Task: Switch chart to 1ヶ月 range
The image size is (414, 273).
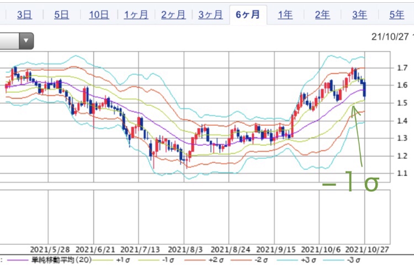Action: point(136,15)
